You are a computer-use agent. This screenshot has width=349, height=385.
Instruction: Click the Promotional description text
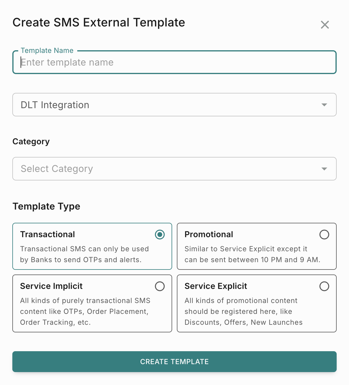[252, 254]
